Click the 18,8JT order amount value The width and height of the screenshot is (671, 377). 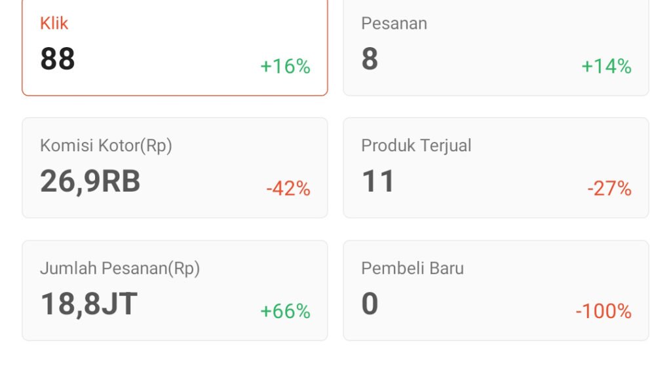point(89,304)
